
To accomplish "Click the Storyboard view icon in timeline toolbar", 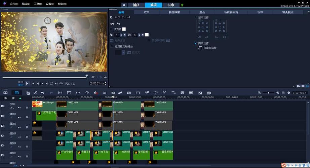I will tap(5, 93).
